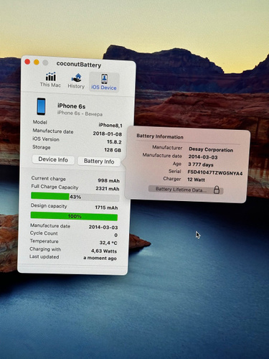This screenshot has height=359, width=269.
Task: Click the lock icon on Battery Lifetime Data
Action: [217, 190]
